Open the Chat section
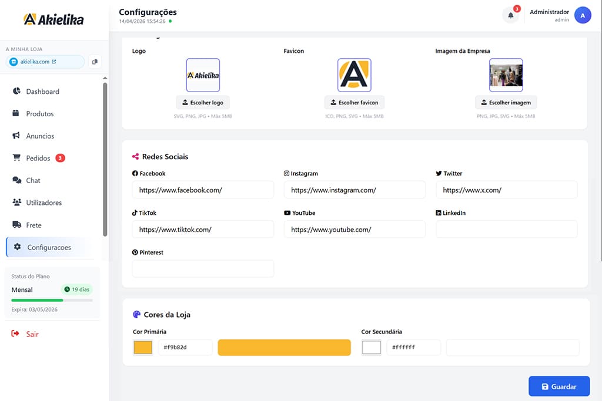This screenshot has height=401, width=602. pos(33,181)
